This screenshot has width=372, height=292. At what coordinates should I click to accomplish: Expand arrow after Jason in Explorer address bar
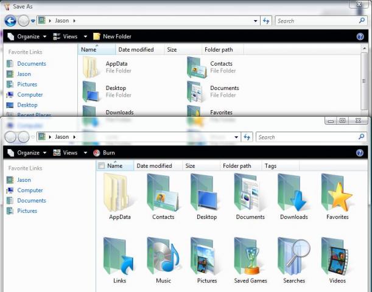(x=74, y=137)
